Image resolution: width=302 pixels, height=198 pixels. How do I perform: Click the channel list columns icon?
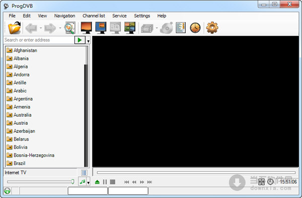coord(84,172)
